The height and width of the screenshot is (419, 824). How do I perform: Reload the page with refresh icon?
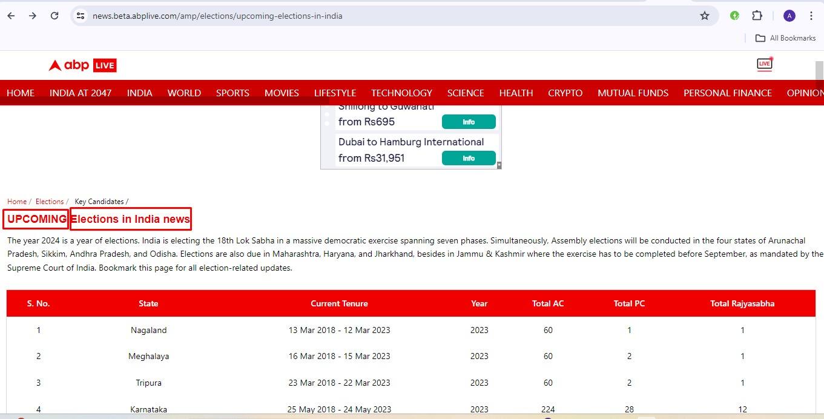[54, 16]
